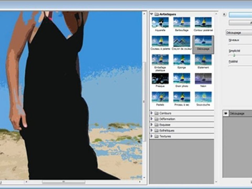
Task: Open the Découpage filter dropdown
Action: (239, 33)
